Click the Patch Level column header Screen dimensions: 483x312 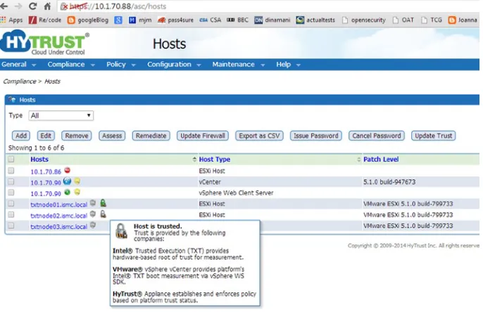[x=381, y=159]
